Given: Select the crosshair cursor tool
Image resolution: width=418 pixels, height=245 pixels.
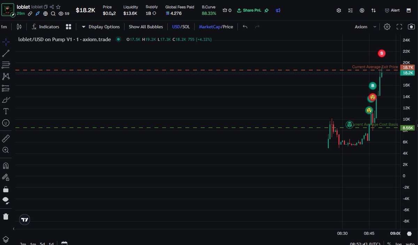Looking at the screenshot, I should point(6,42).
